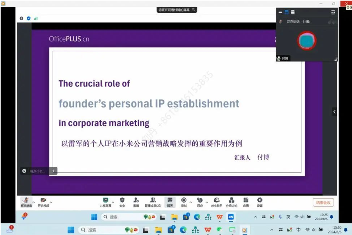This screenshot has width=352, height=235.
Task: Open menu on the 您正在观看付博的屏幕 banner
Action: pos(193,10)
